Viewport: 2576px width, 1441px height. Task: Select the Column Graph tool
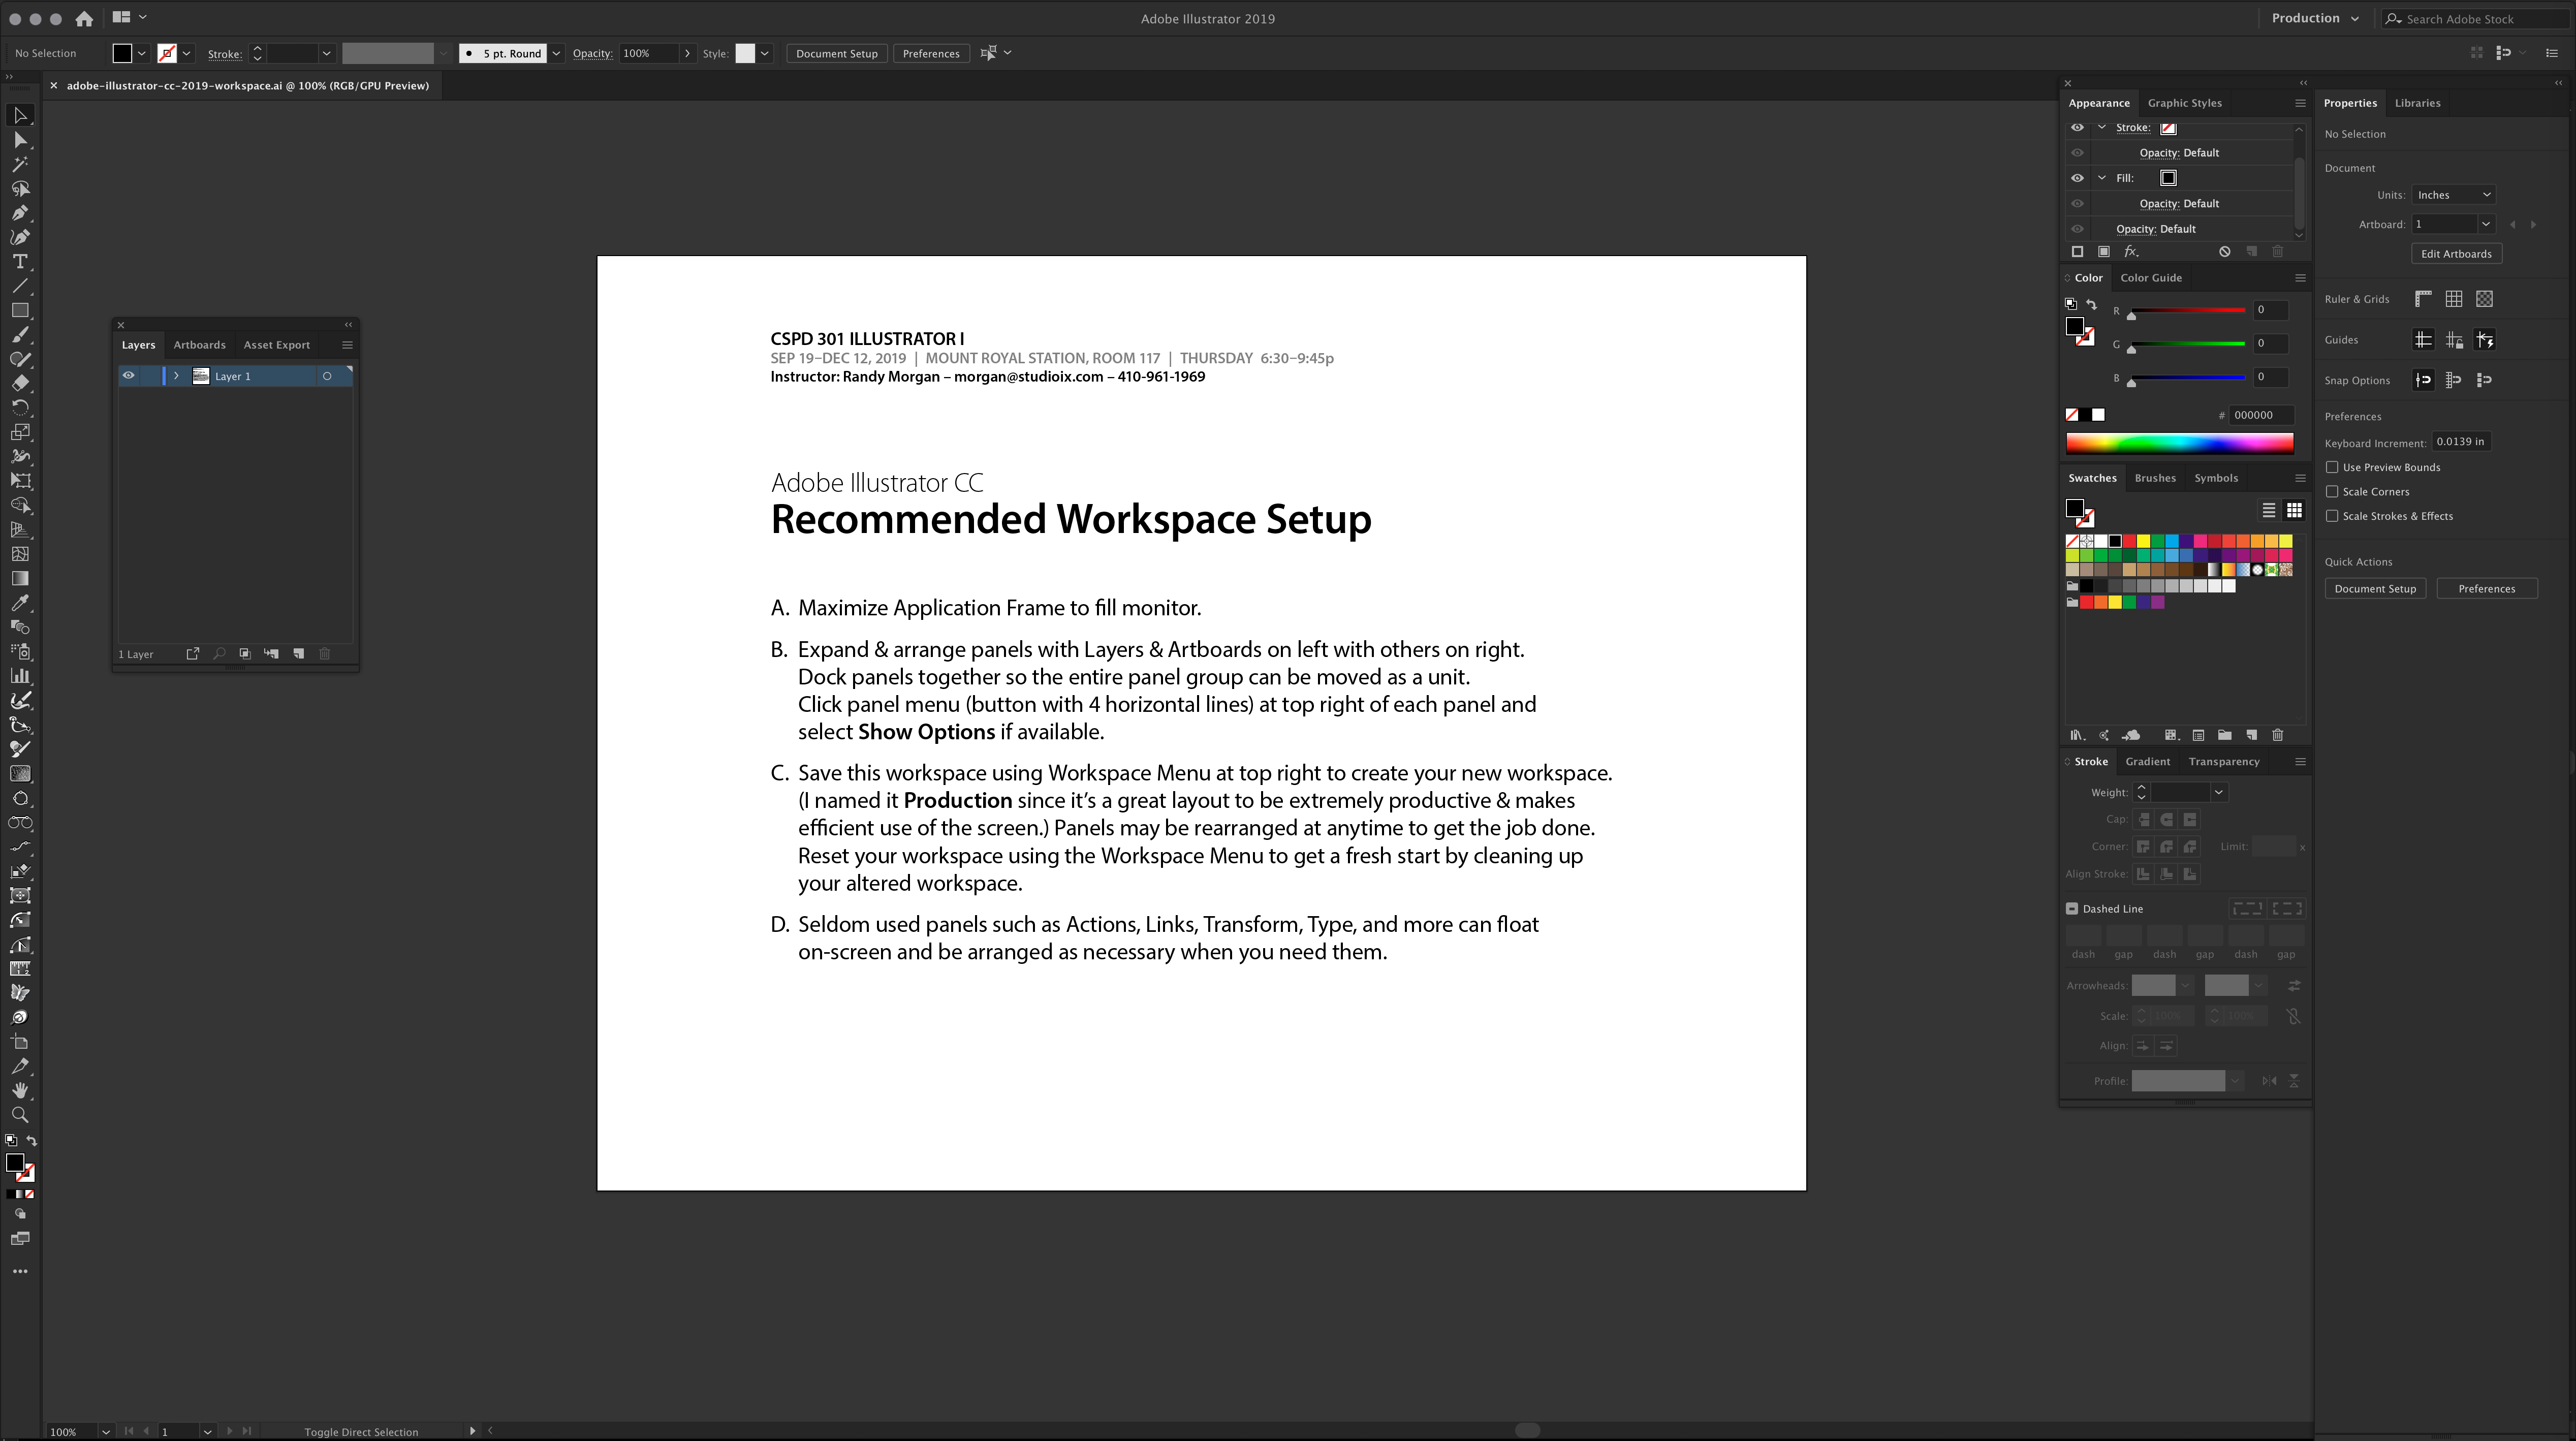[20, 676]
